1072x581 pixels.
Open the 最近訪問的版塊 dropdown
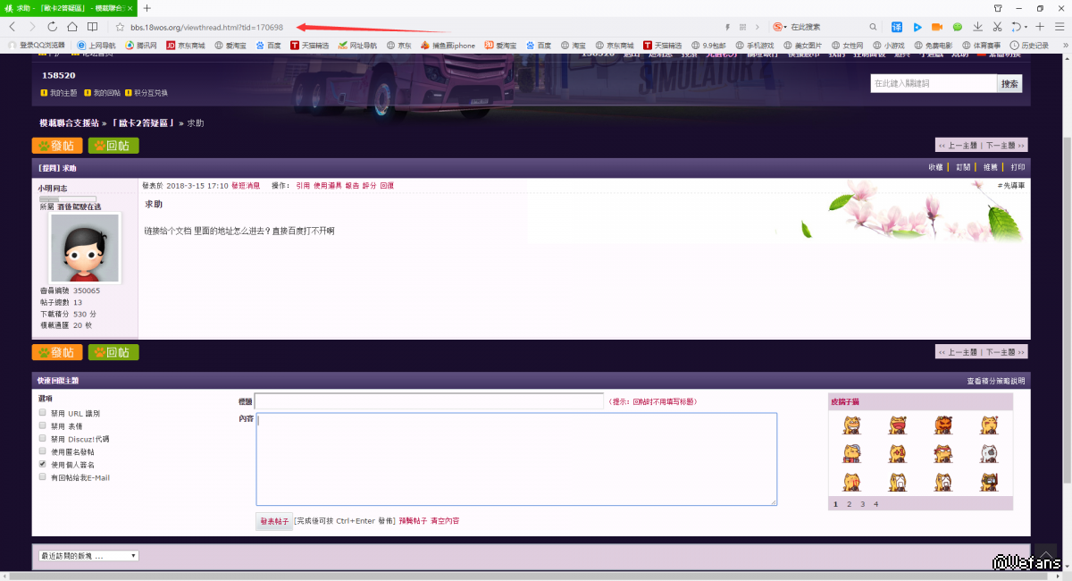88,556
